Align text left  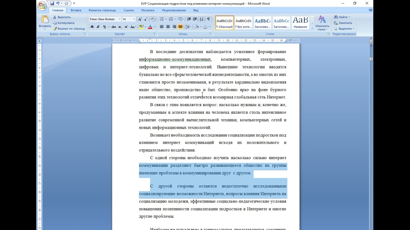(162, 27)
